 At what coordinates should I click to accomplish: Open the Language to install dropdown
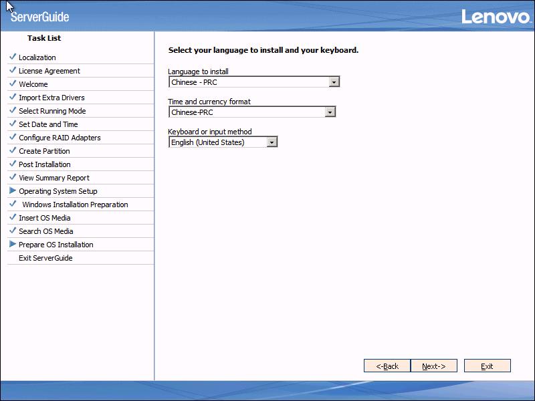pyautogui.click(x=334, y=82)
